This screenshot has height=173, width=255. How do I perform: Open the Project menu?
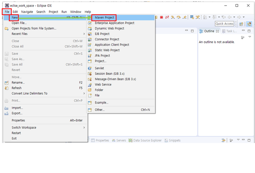53,12
